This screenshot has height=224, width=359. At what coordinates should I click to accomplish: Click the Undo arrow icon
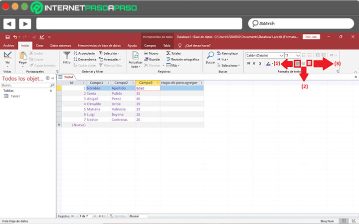[x=15, y=37]
